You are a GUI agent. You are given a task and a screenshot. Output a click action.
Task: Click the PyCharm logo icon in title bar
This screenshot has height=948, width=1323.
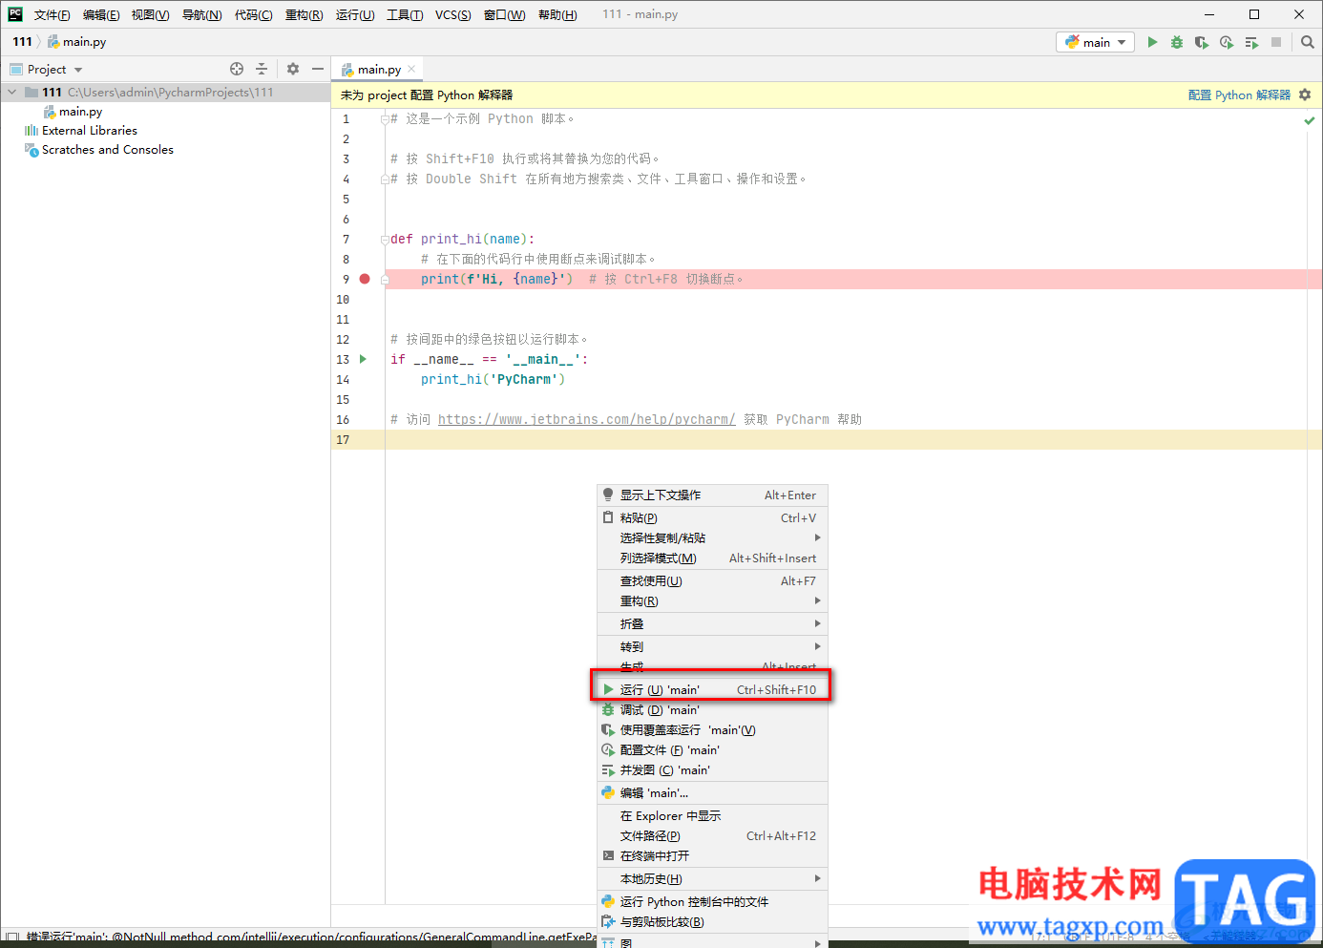[15, 14]
